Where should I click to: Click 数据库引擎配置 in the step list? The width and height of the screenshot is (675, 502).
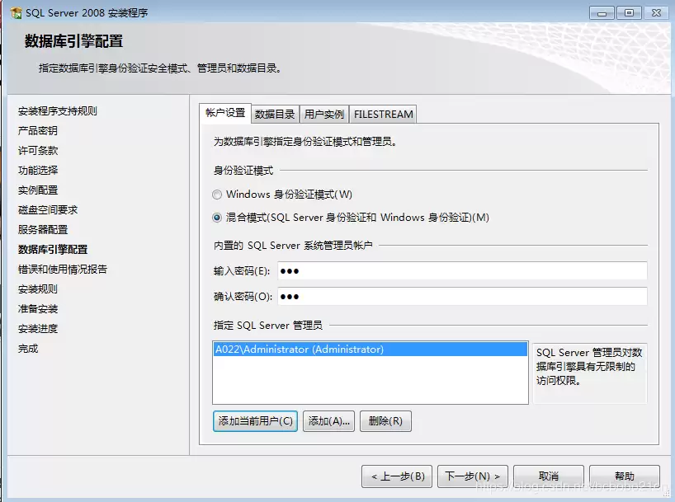[x=53, y=250]
